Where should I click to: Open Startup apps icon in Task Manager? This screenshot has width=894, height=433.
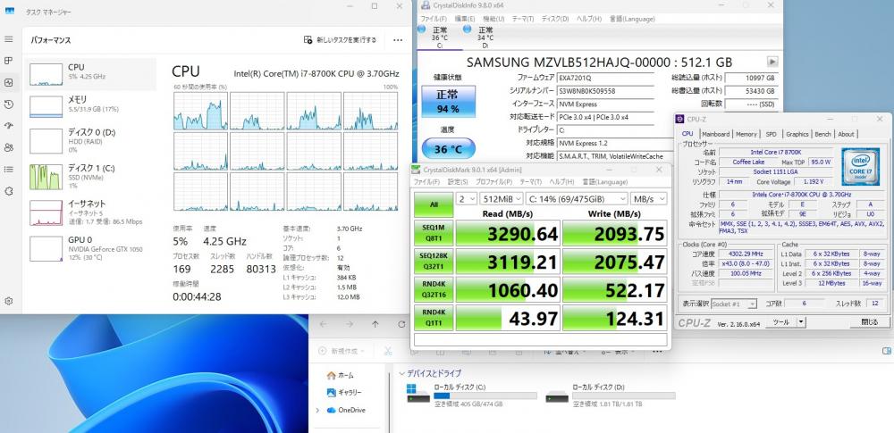tap(9, 126)
